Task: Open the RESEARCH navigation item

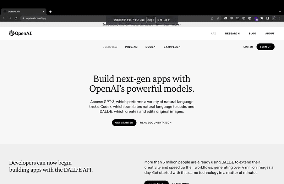Action: [x=232, y=34]
